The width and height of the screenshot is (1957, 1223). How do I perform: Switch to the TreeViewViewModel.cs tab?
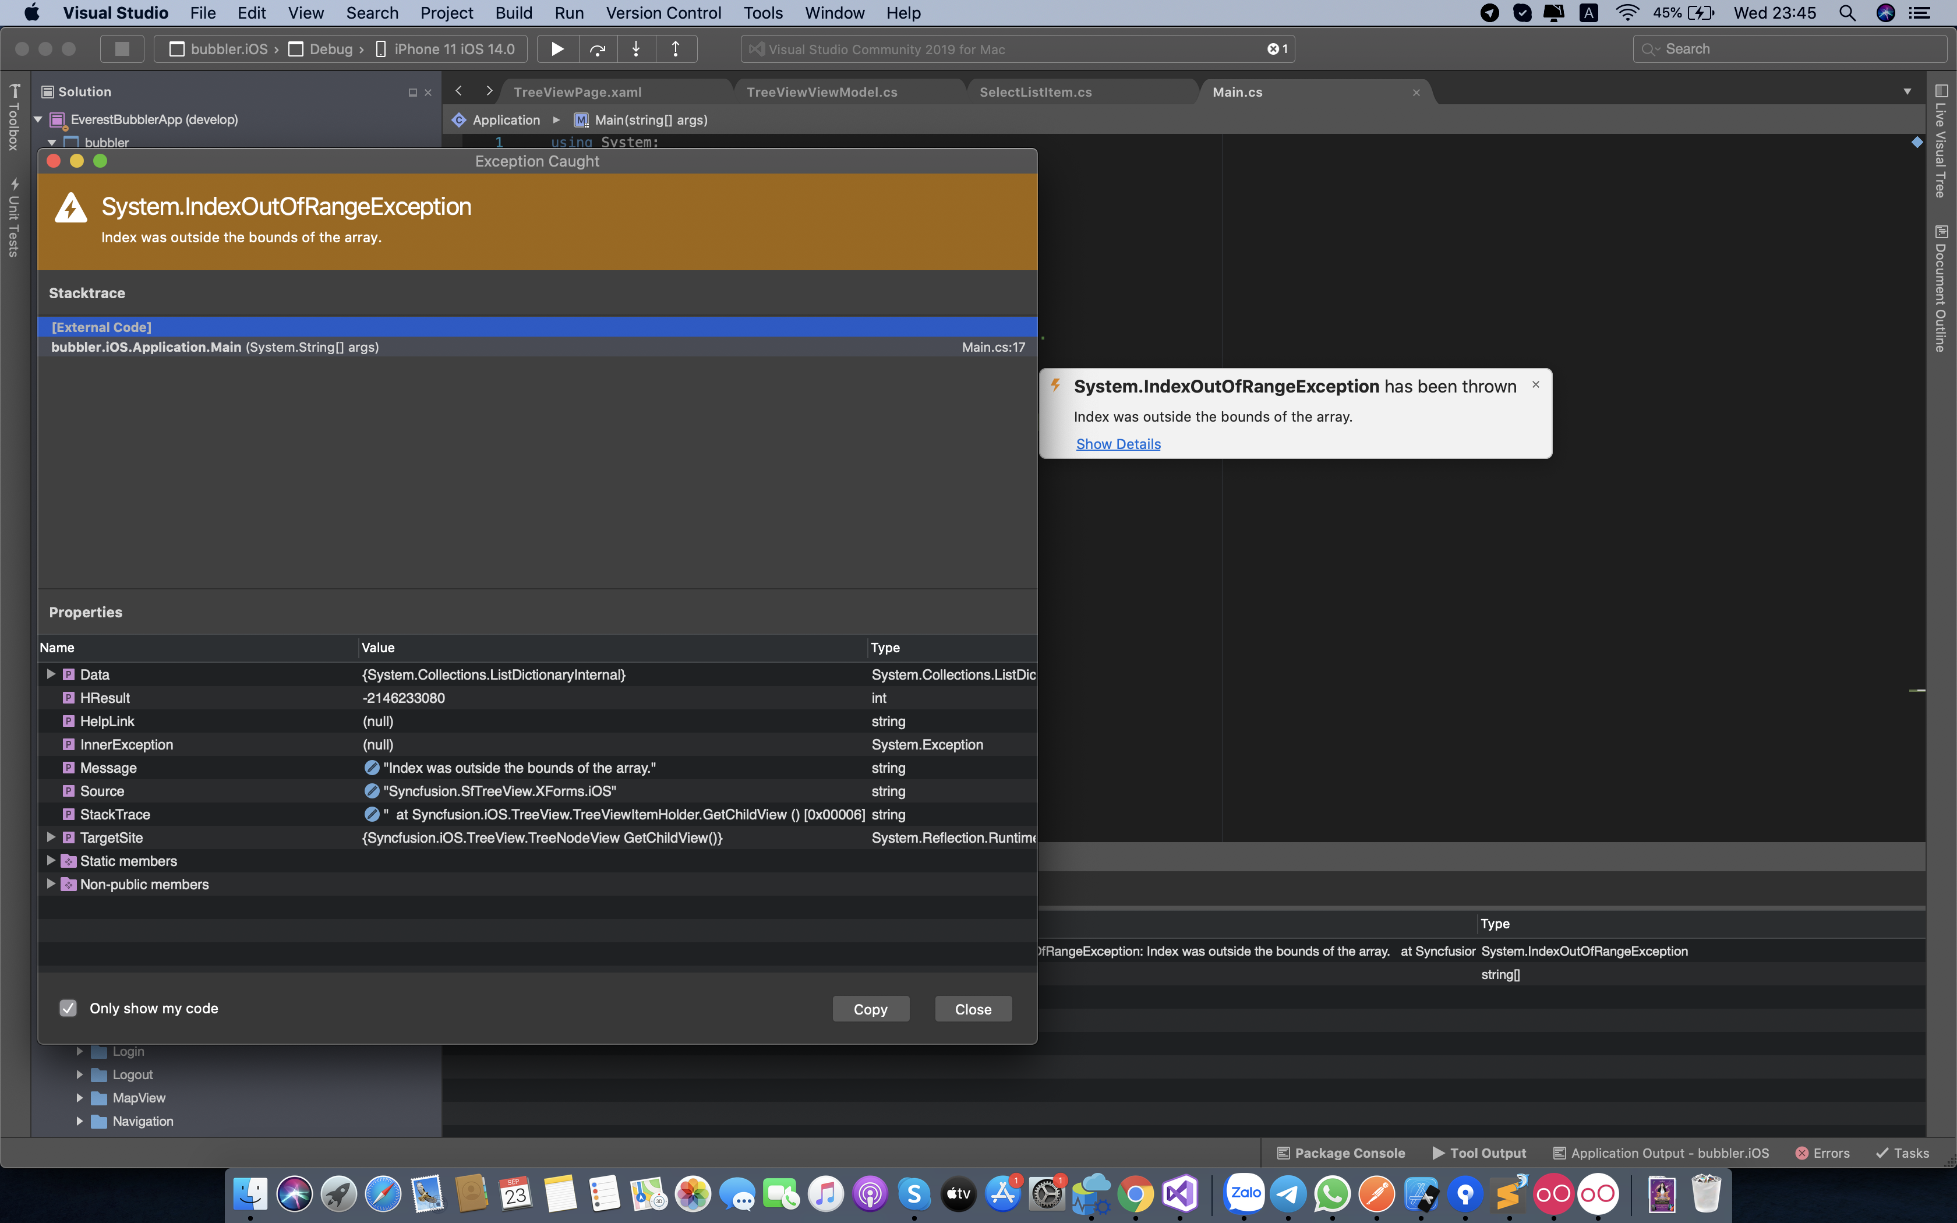(822, 92)
